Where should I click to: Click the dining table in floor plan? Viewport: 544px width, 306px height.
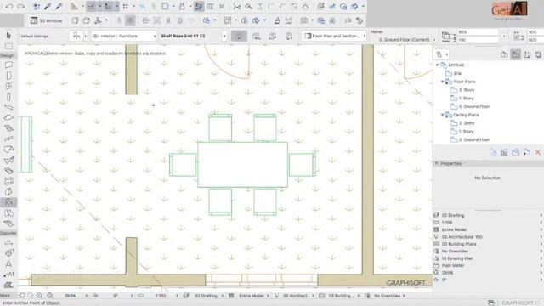point(242,165)
